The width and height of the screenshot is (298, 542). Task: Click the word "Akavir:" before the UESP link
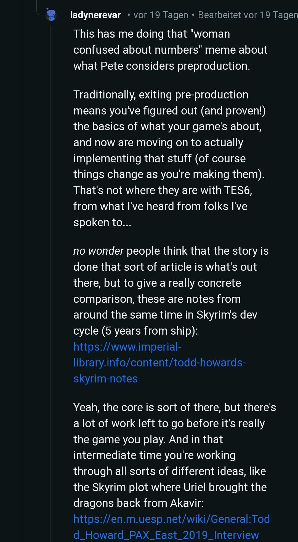click(x=187, y=503)
